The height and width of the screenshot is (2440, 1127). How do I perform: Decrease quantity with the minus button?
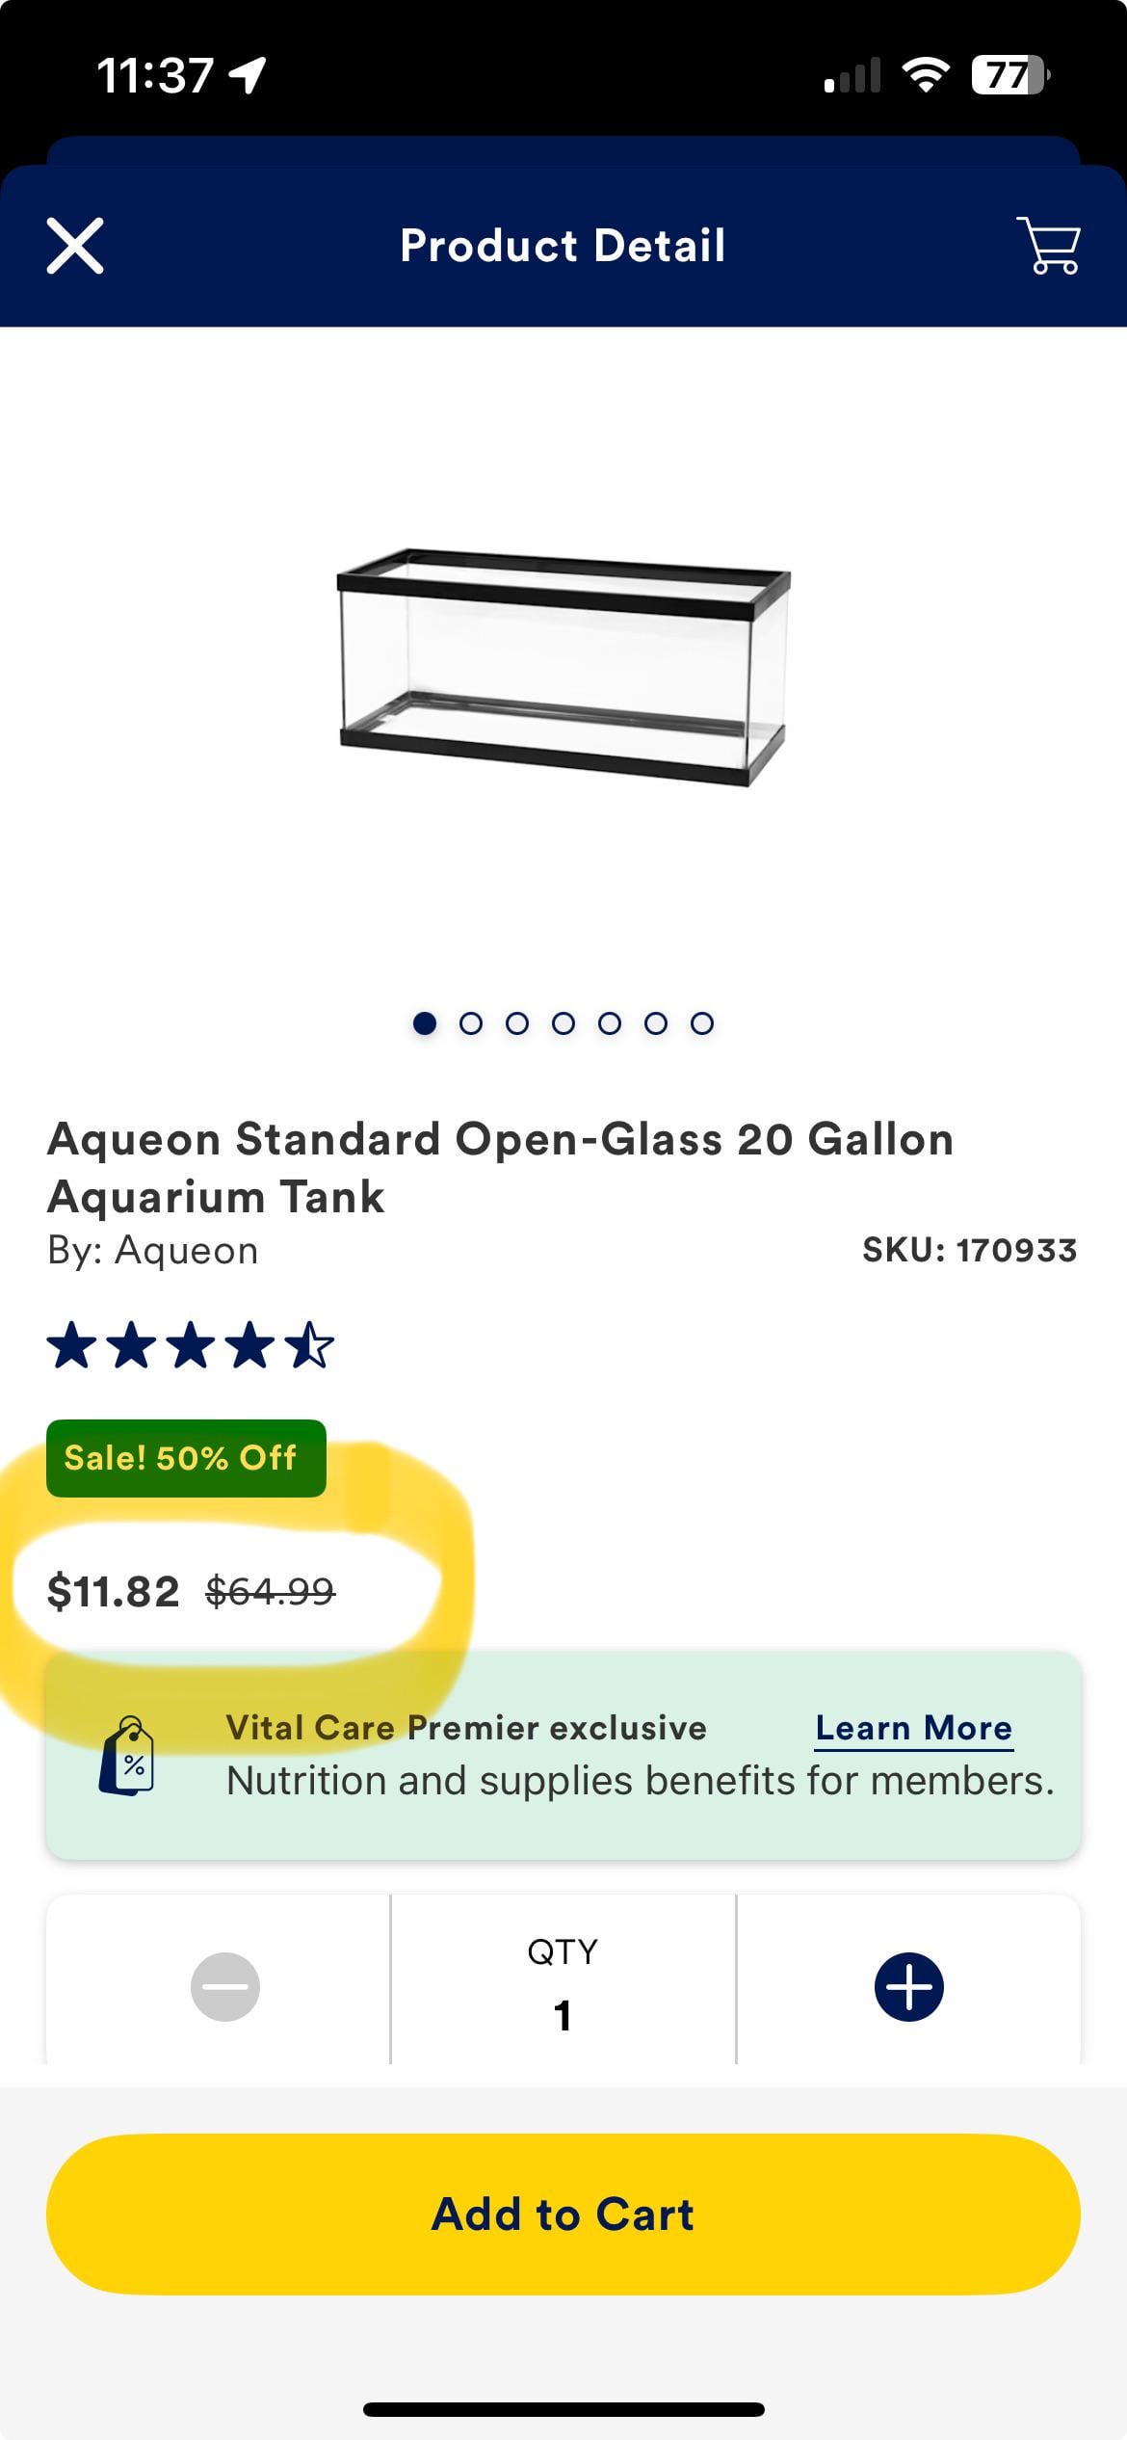tap(224, 1986)
